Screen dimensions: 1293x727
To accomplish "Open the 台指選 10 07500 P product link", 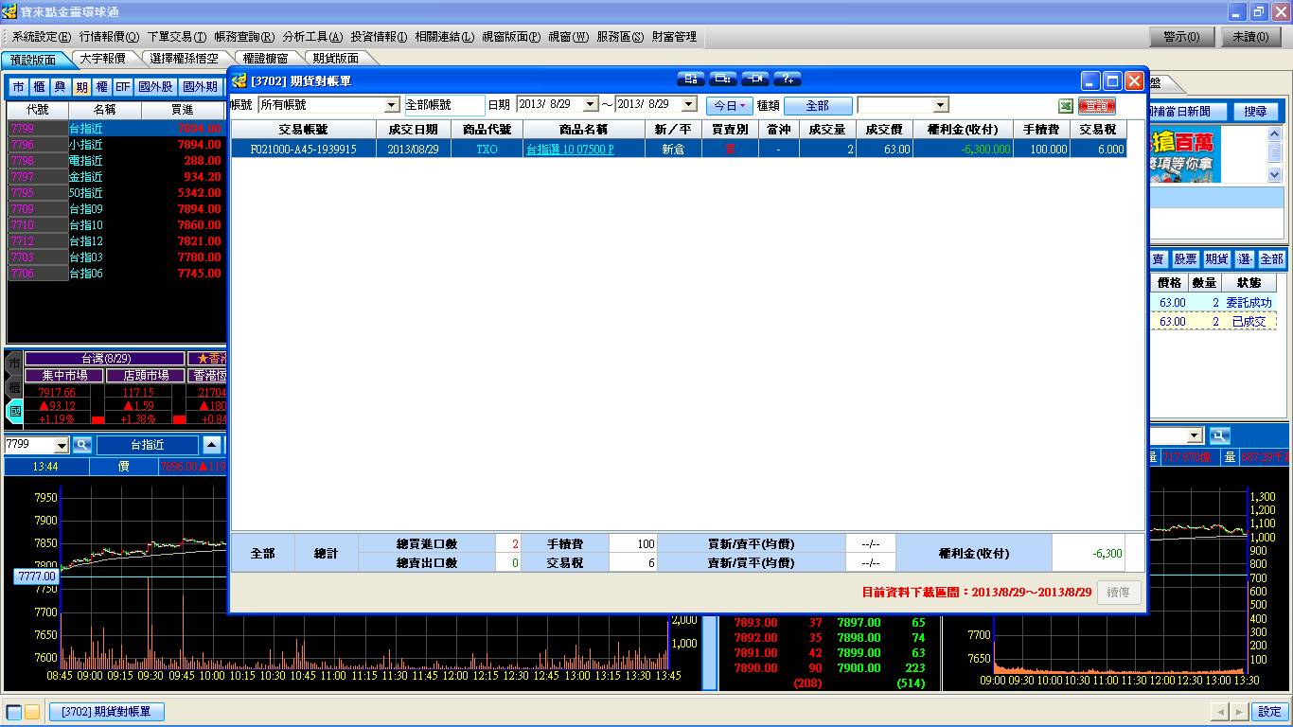I will coord(570,150).
